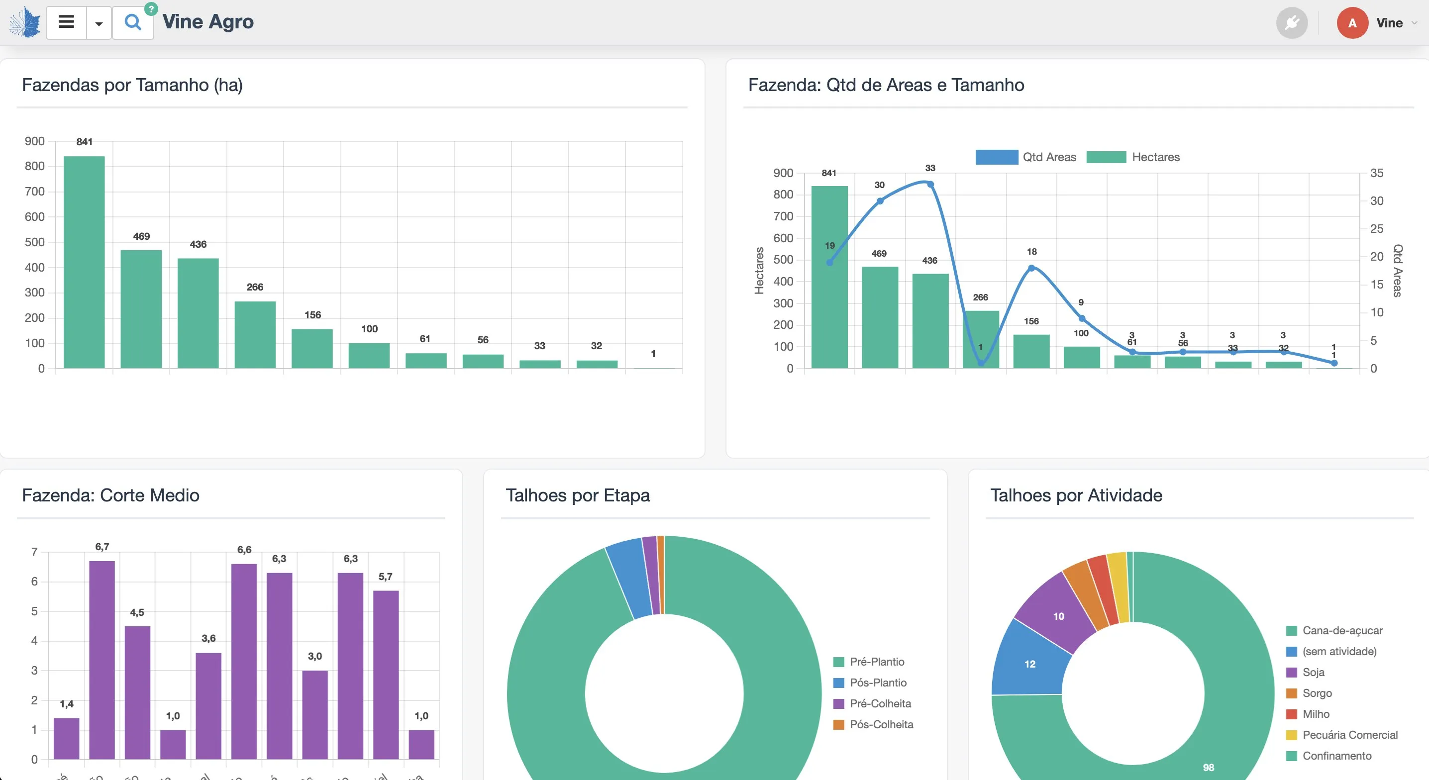Open the search magnifier button
1429x780 pixels.
pyautogui.click(x=133, y=23)
